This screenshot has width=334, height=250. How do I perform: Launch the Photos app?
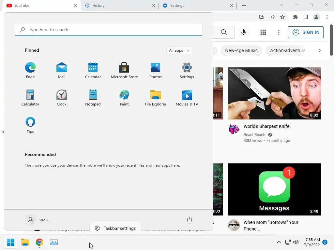click(156, 71)
